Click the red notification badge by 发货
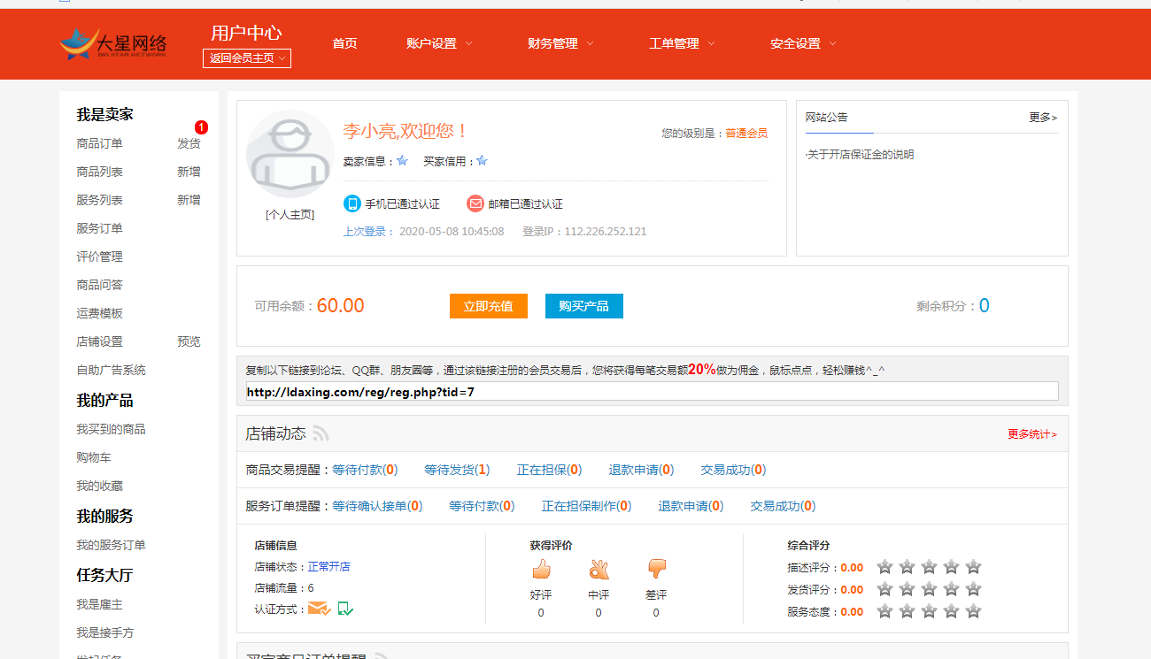This screenshot has width=1151, height=659. click(x=202, y=127)
